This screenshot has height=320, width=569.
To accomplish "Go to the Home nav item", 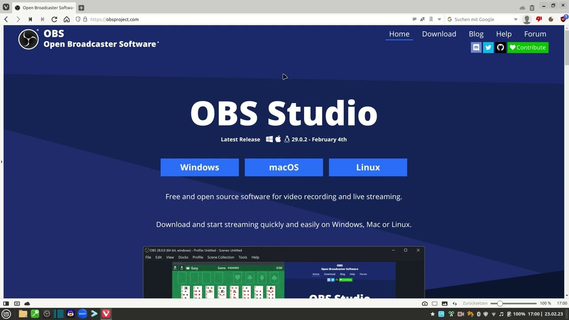I will tap(399, 34).
